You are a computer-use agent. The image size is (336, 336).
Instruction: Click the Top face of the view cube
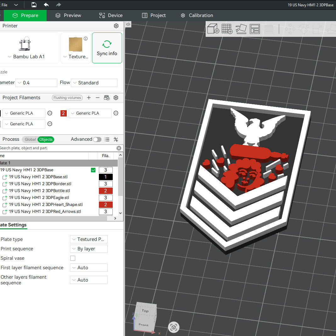tap(145, 310)
